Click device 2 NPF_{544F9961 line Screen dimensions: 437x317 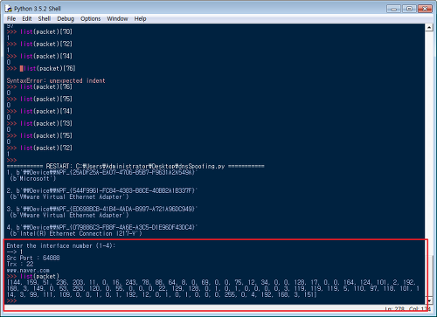[x=102, y=190]
